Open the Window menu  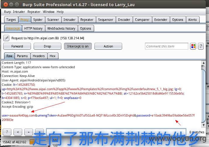[x=49, y=12]
